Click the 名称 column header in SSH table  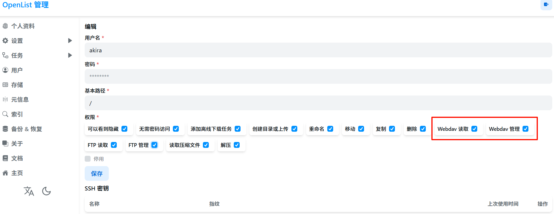pos(94,204)
